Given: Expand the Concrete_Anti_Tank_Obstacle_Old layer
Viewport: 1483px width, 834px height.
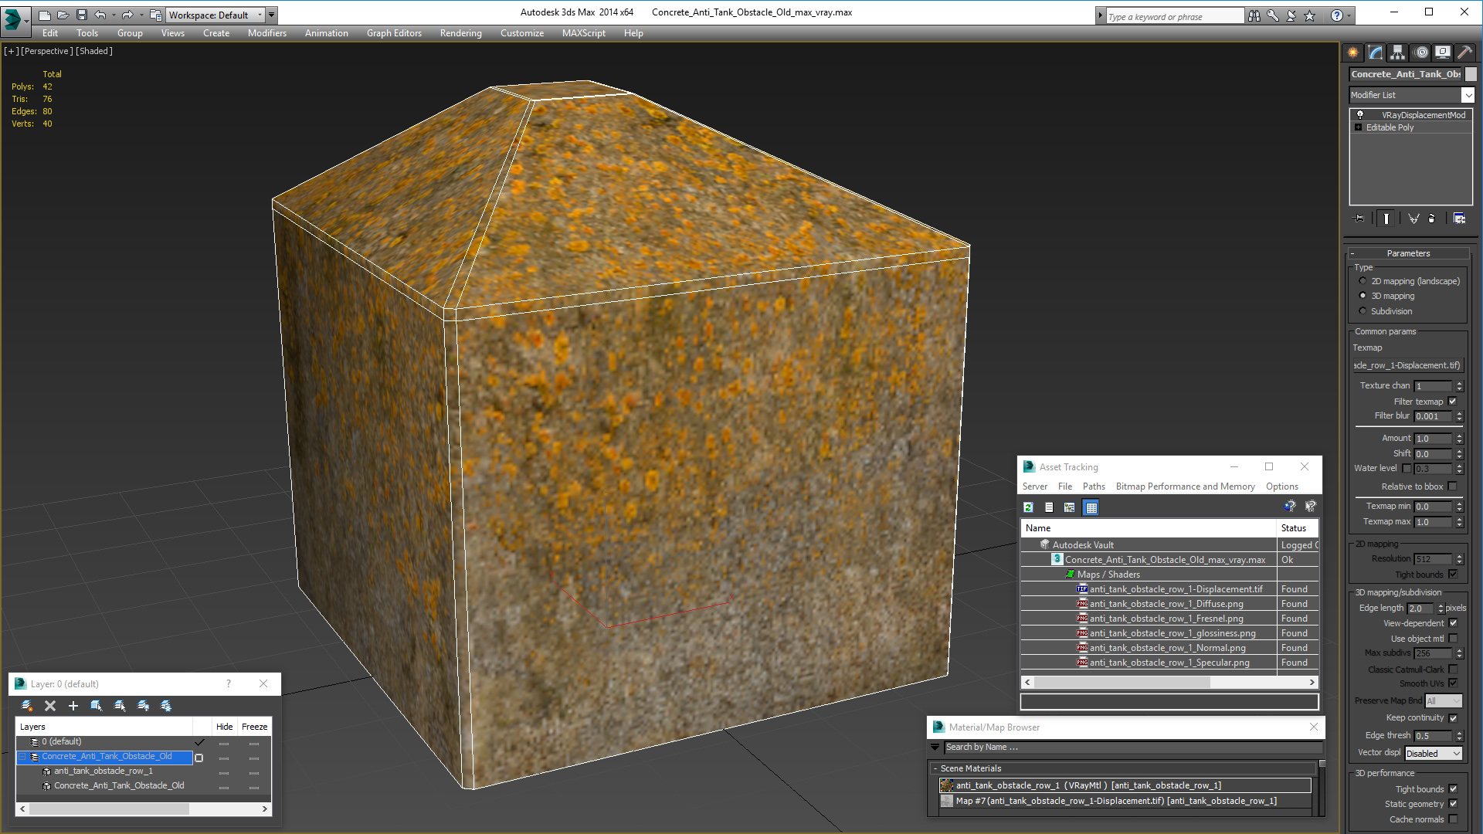Looking at the screenshot, I should [22, 757].
